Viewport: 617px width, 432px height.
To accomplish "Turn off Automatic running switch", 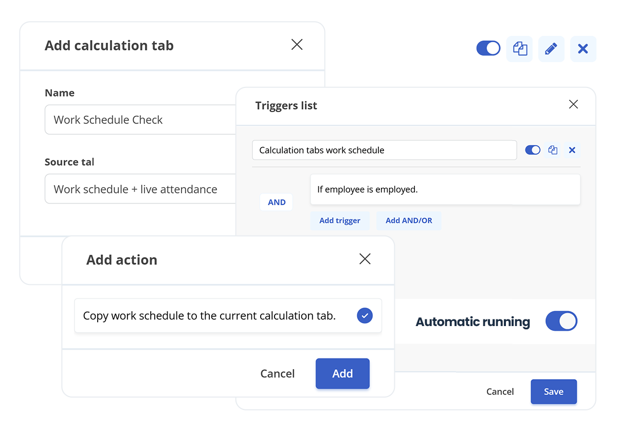I will (x=561, y=321).
